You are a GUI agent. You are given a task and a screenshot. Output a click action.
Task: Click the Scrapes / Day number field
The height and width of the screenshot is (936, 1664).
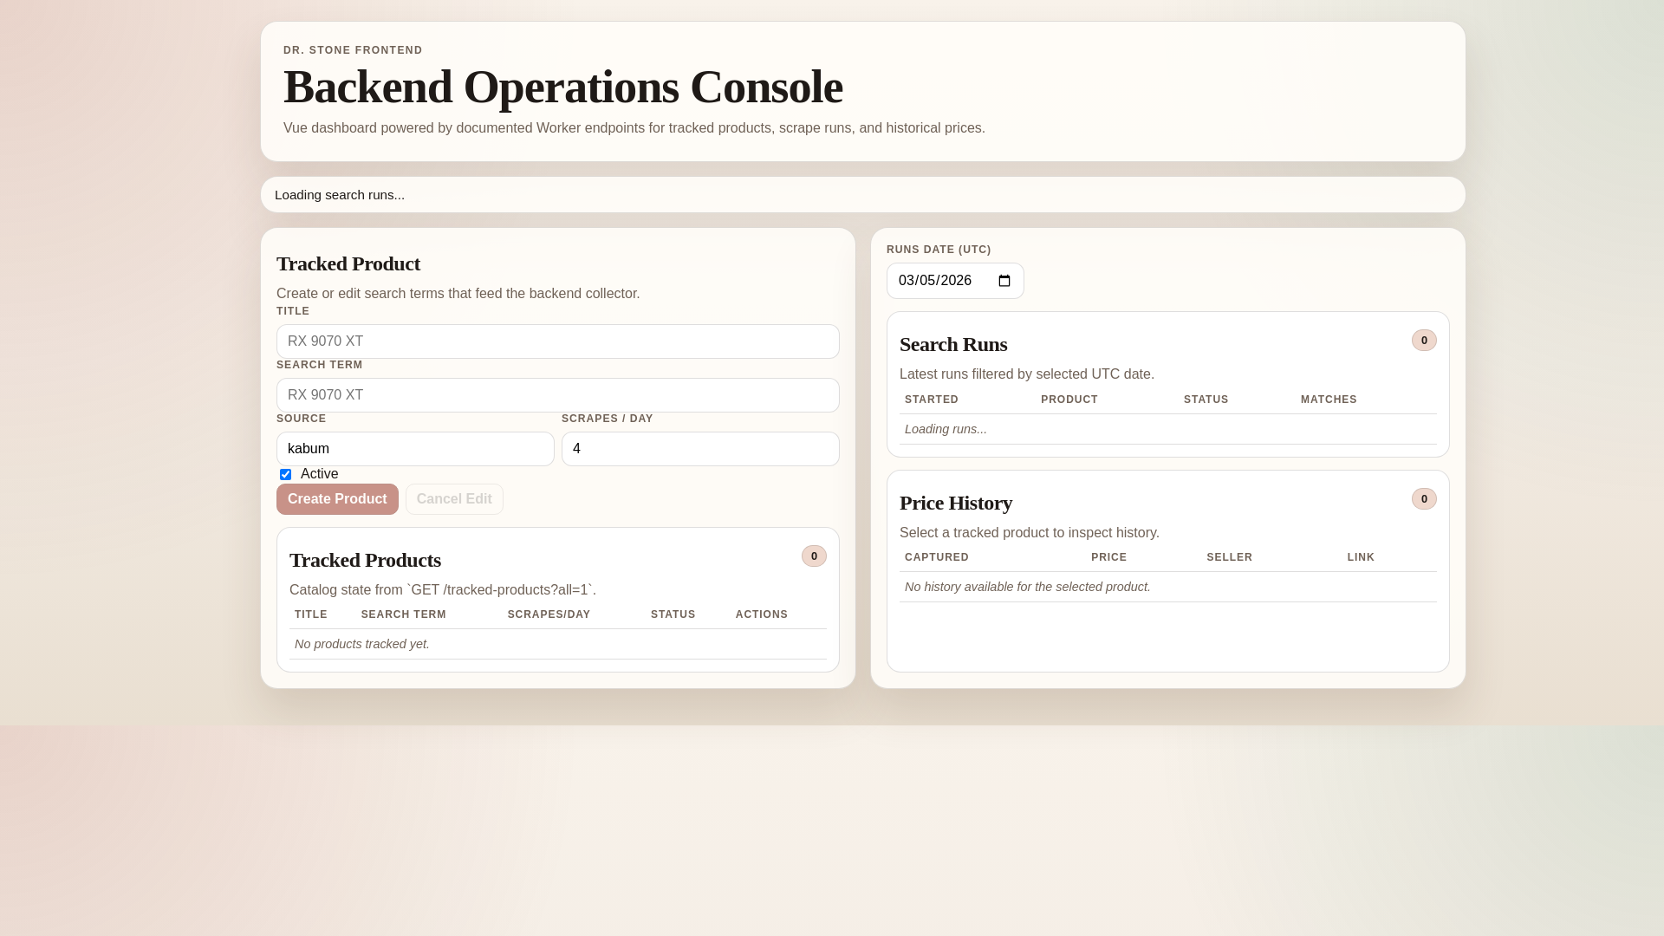699,449
